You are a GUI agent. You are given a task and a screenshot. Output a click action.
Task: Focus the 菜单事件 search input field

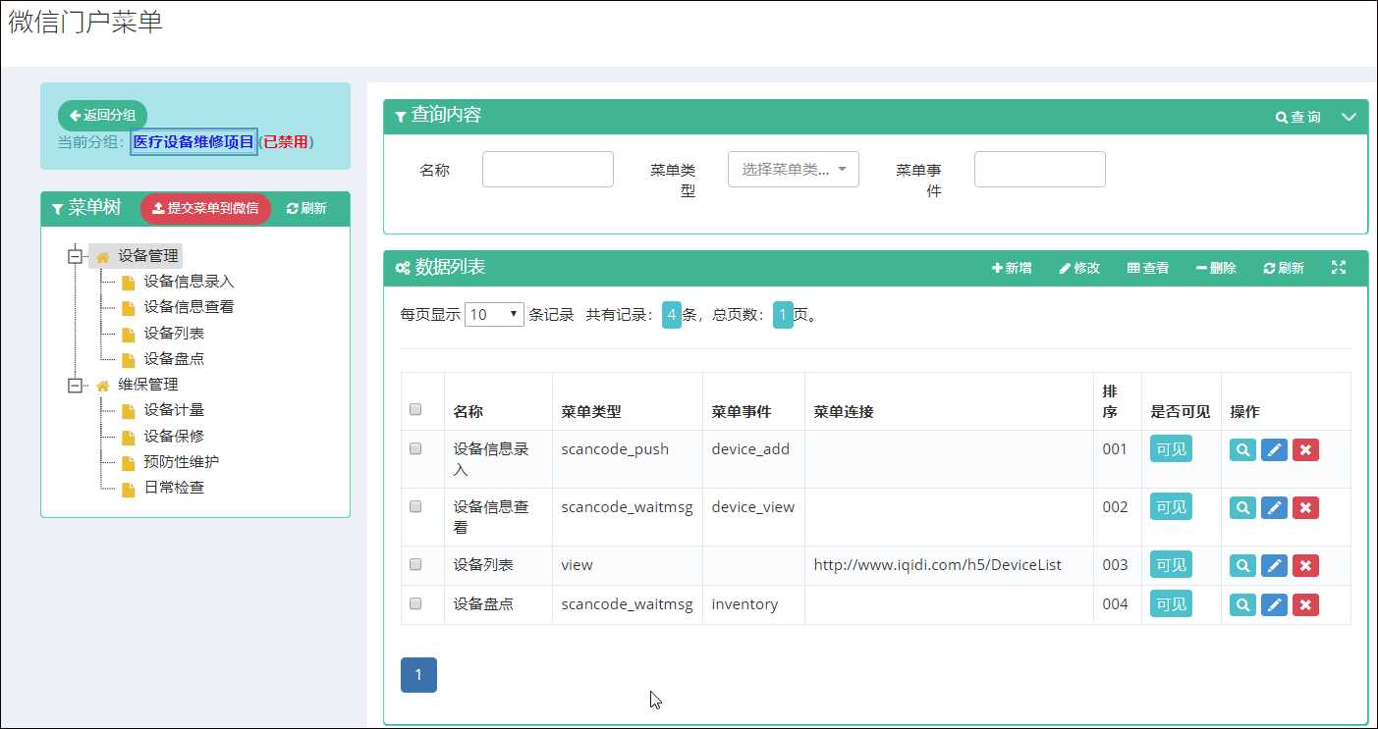[1040, 169]
